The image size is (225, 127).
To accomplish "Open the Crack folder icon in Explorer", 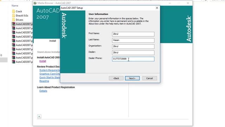I will (13, 11).
